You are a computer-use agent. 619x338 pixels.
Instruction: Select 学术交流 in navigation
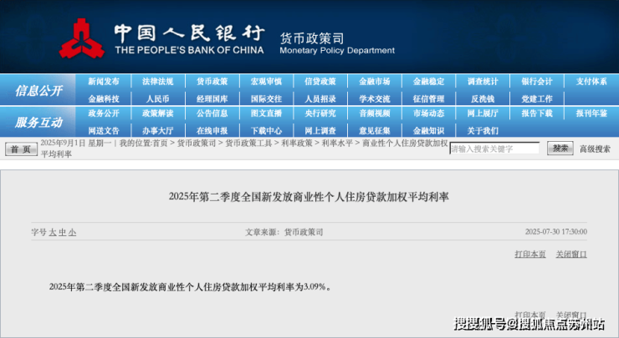click(x=374, y=98)
